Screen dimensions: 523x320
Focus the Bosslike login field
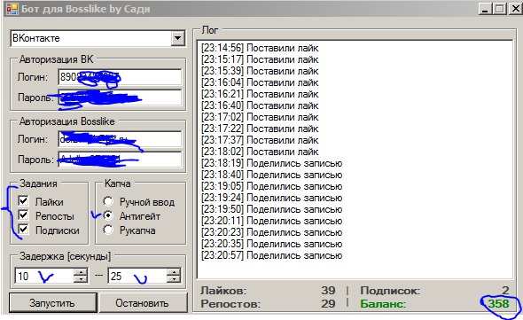pos(120,139)
